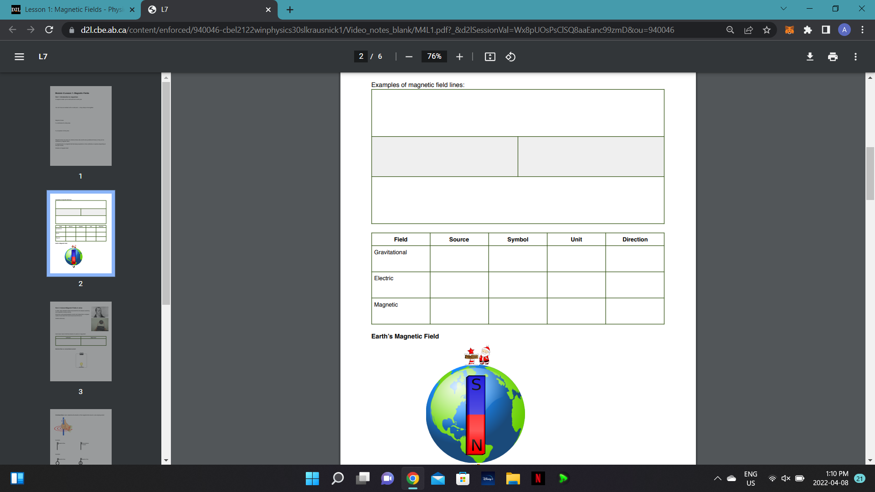Open the Widgets panel icon
The width and height of the screenshot is (875, 492).
point(17,478)
